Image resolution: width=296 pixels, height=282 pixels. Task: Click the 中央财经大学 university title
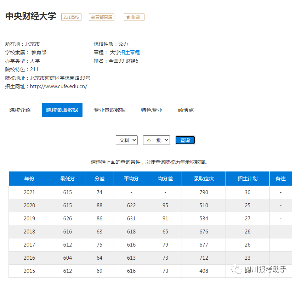pyautogui.click(x=30, y=16)
